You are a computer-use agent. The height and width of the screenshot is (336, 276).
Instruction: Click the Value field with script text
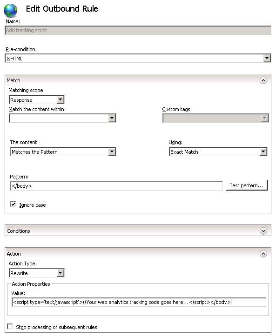pos(139,302)
